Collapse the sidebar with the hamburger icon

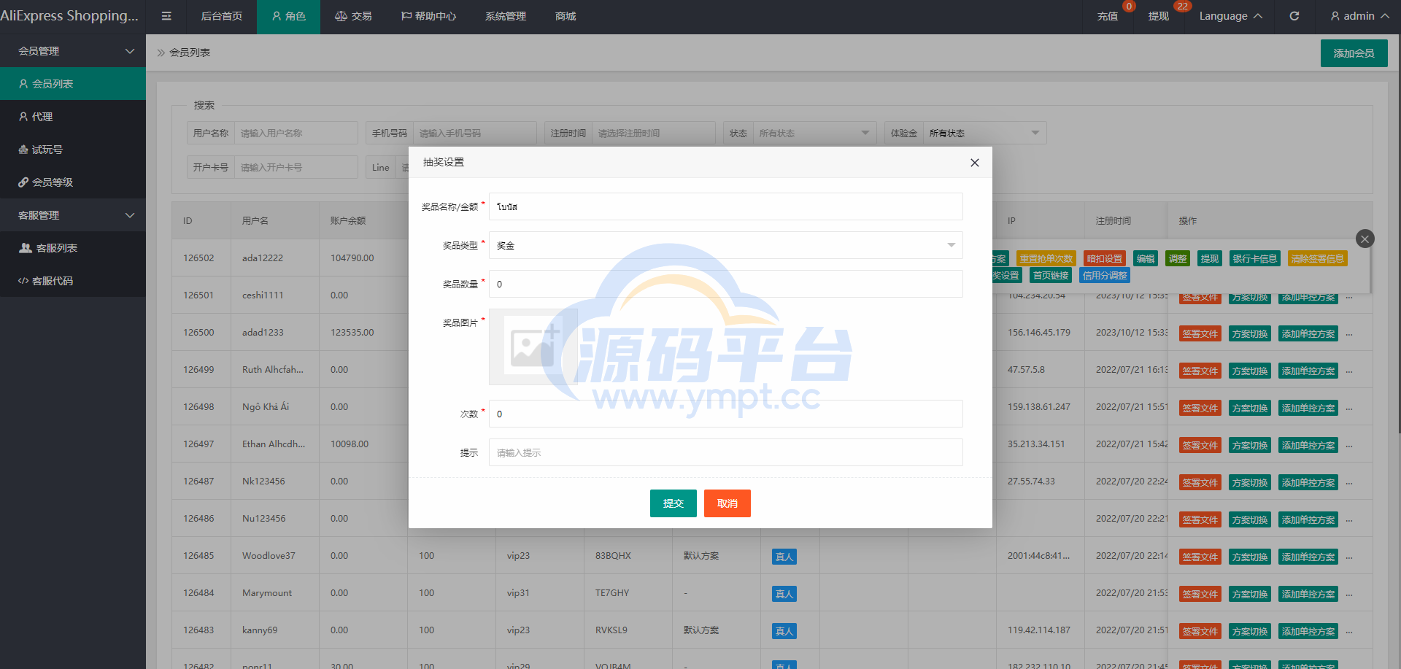[x=166, y=16]
